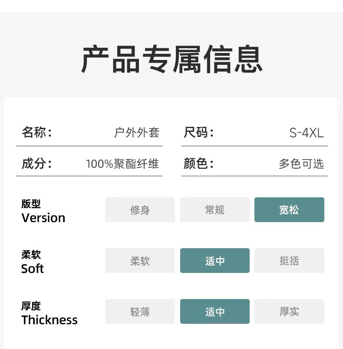
Task: Select the highlighted 宽松 fit option
Action: pos(289,210)
